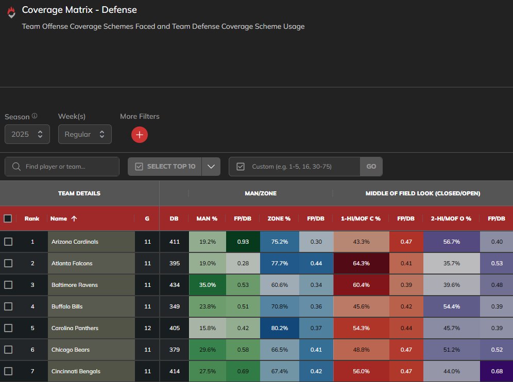Check the Cincinnati Bengals row checkbox
513x382 pixels.
(x=8, y=371)
